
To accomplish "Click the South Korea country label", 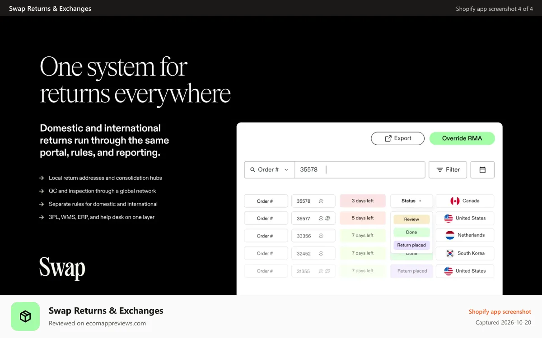I will pos(471,253).
